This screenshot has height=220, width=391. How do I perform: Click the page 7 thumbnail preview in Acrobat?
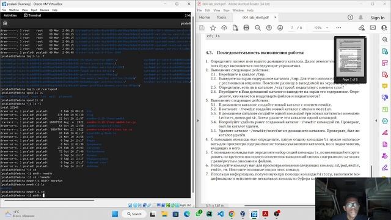[x=350, y=57]
